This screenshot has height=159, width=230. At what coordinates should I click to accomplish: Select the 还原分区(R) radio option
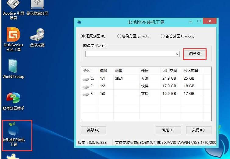pyautogui.click(x=83, y=36)
